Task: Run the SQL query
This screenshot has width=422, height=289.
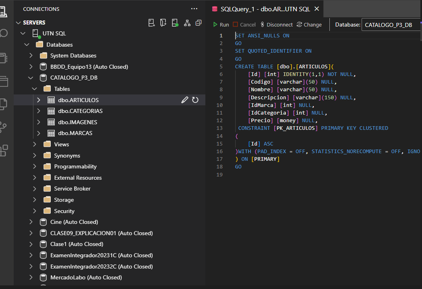Action: point(221,25)
